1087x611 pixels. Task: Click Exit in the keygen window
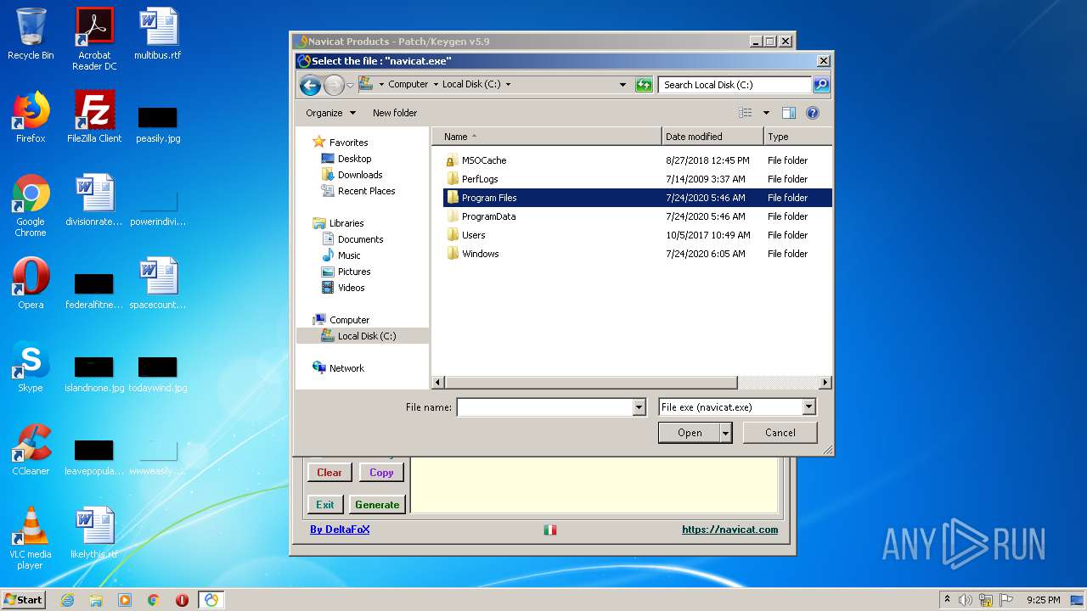click(x=325, y=505)
